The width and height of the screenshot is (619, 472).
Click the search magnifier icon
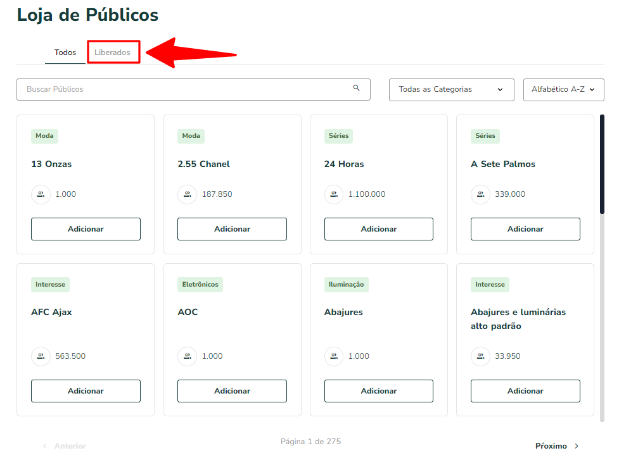tap(356, 88)
